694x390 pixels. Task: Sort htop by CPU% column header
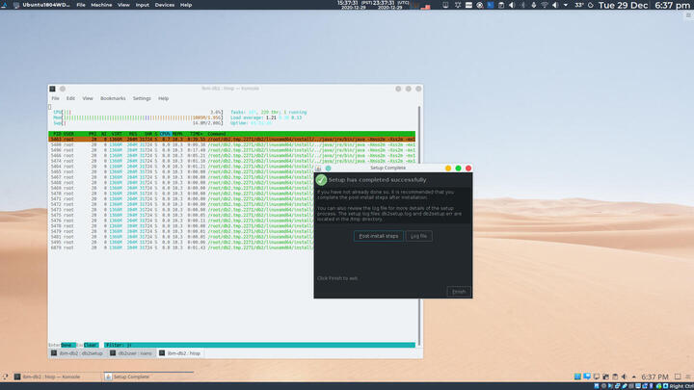pos(165,134)
